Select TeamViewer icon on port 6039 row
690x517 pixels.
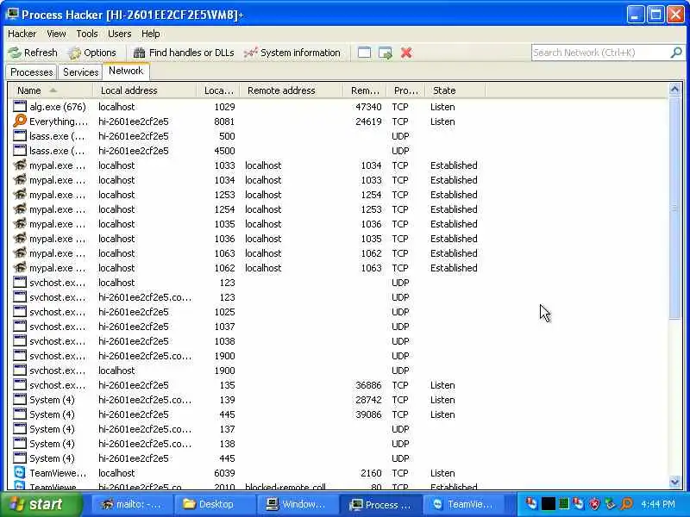click(x=19, y=473)
